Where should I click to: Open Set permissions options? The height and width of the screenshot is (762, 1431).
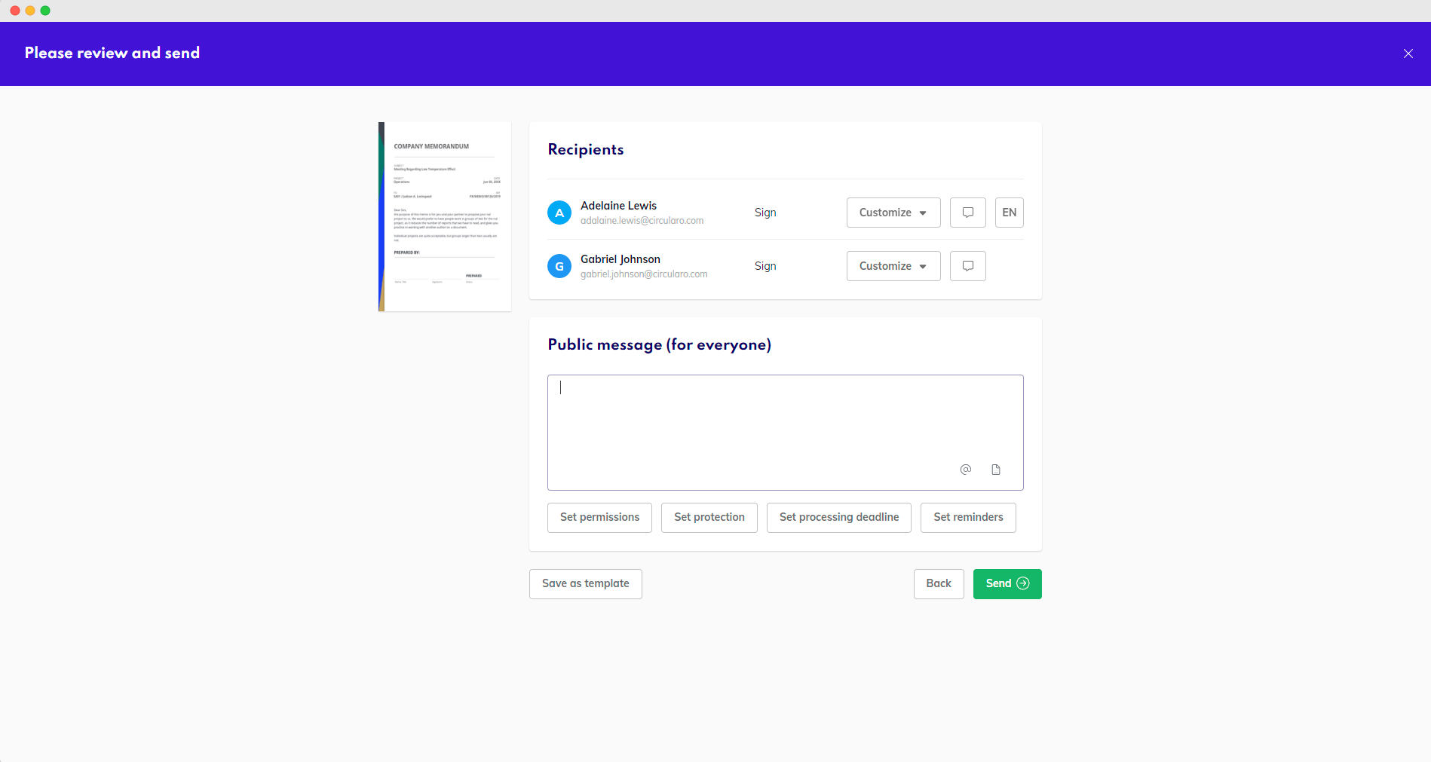coord(599,517)
